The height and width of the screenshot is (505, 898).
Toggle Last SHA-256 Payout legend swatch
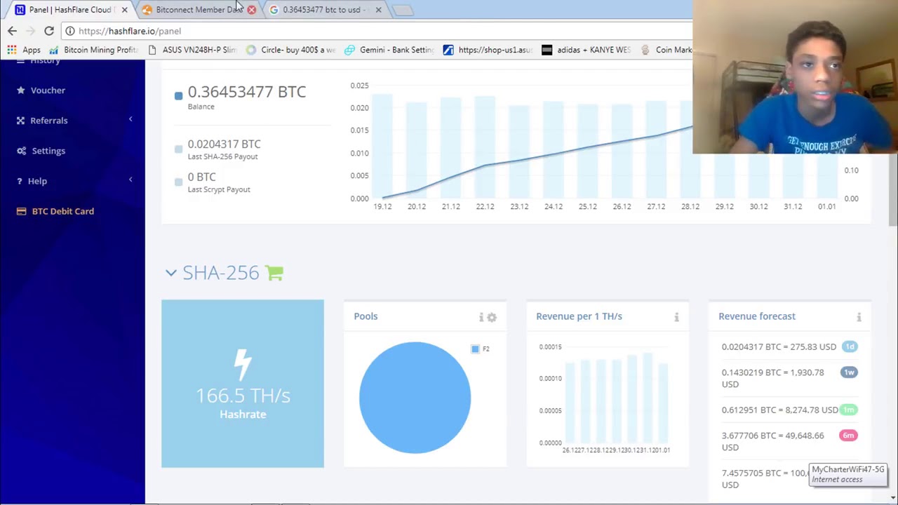(x=178, y=149)
